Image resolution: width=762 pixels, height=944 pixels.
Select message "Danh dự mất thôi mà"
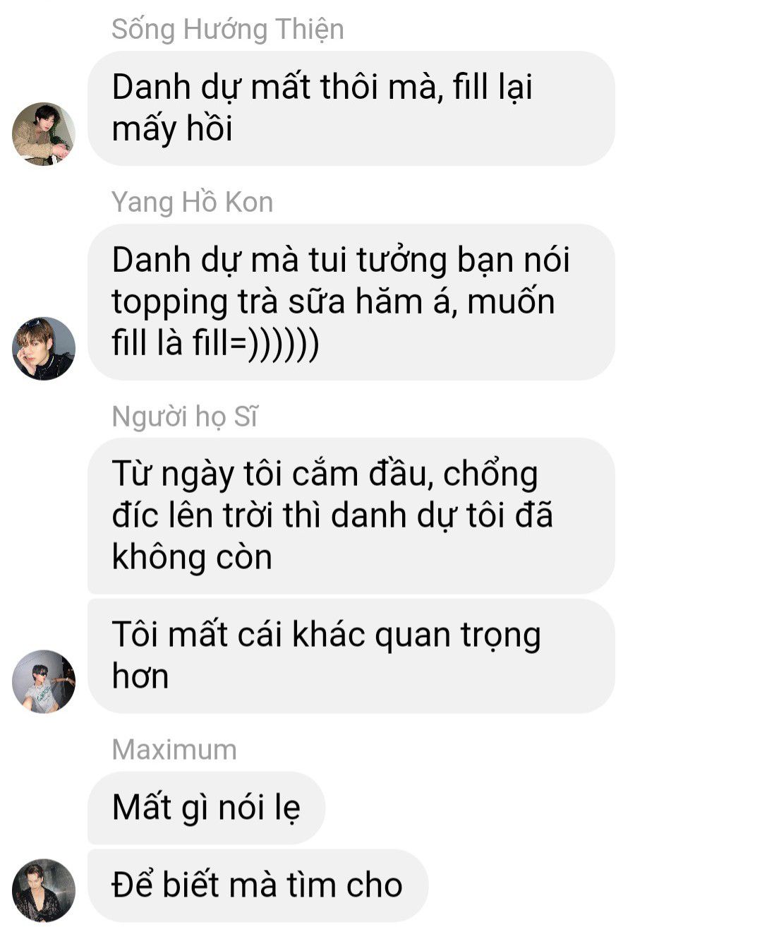coord(351,108)
